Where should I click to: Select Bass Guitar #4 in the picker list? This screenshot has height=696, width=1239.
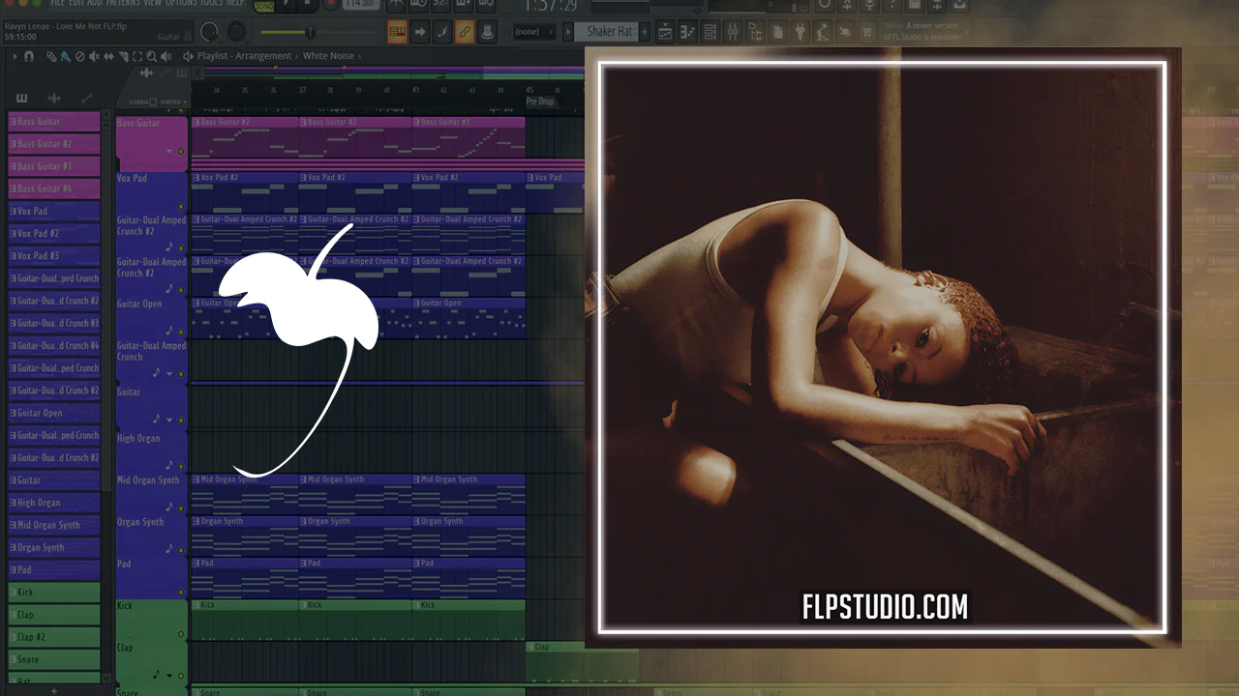tap(54, 188)
